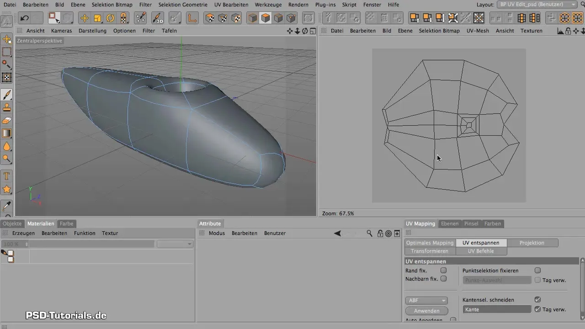The image size is (585, 329).
Task: Open the Materialien panel blend mode dropdown
Action: pyautogui.click(x=175, y=244)
